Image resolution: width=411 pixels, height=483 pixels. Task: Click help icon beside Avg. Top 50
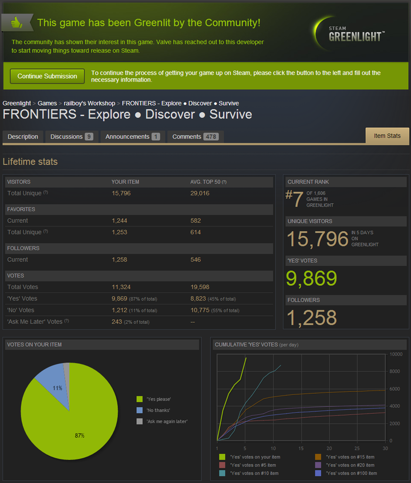click(224, 182)
